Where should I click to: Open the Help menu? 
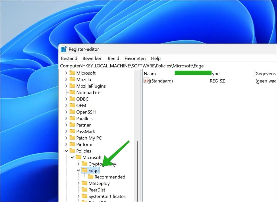[x=156, y=58]
